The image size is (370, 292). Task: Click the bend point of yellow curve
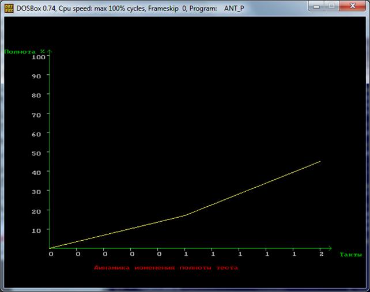[x=185, y=215]
